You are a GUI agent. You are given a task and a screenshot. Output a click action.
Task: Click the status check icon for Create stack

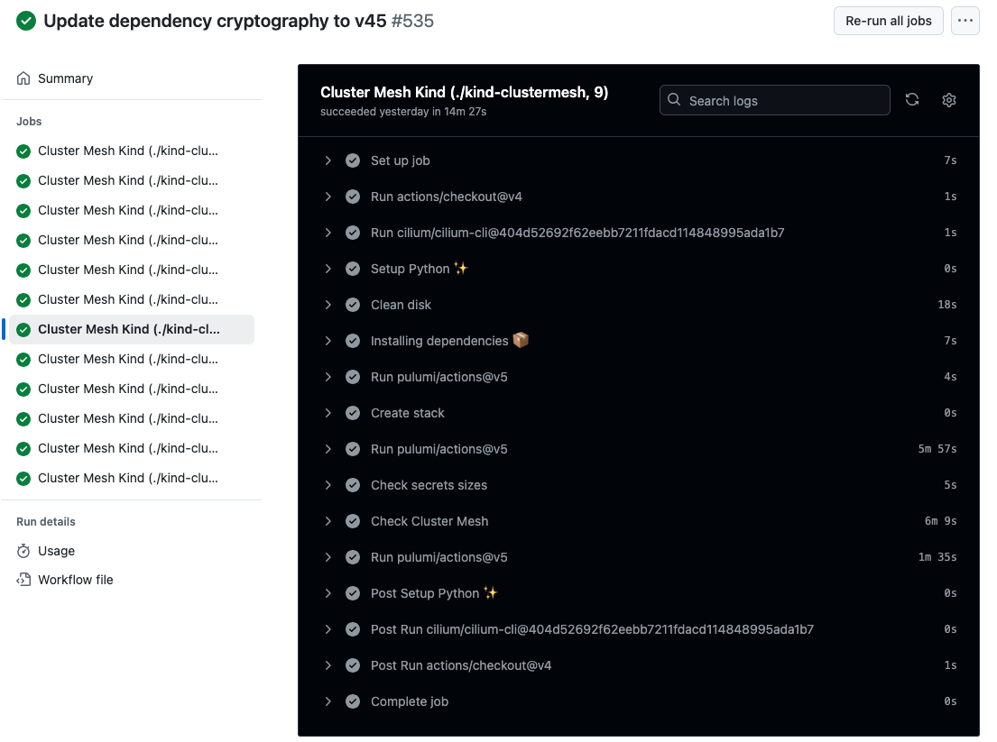click(353, 413)
